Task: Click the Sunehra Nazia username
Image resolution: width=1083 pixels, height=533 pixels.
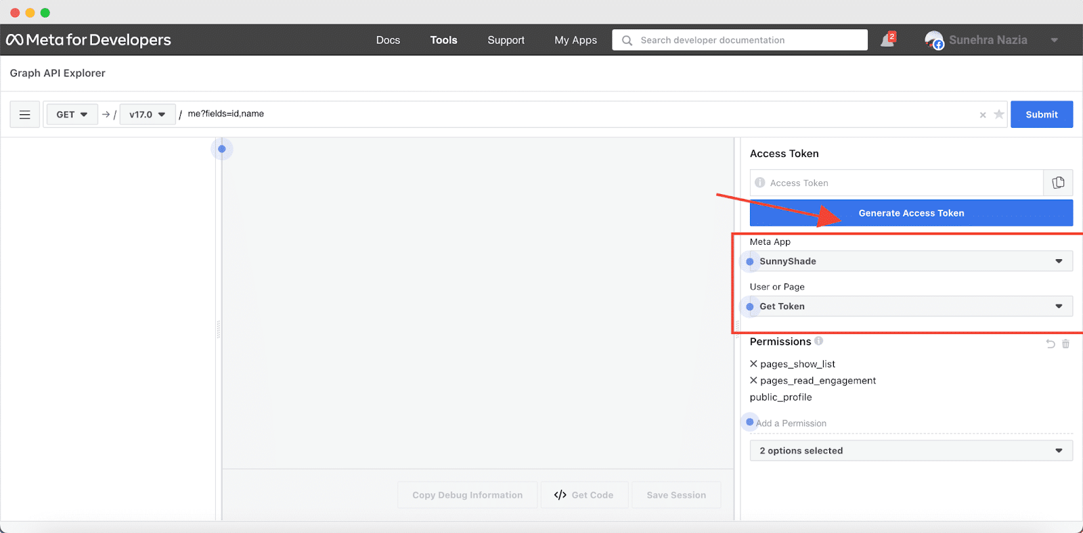Action: [x=988, y=40]
